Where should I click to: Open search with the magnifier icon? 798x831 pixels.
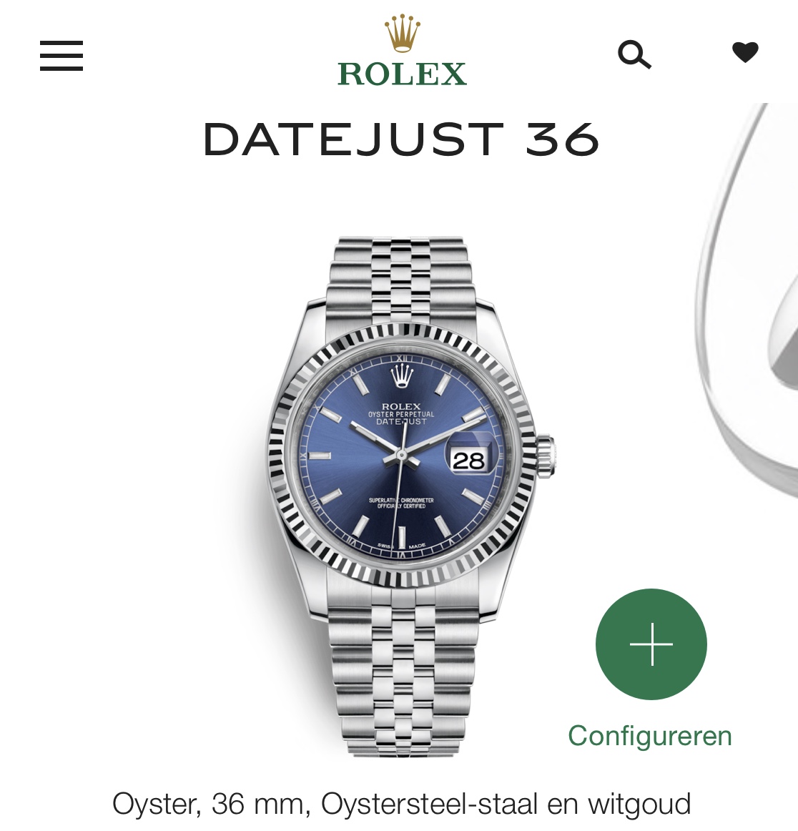tap(634, 54)
